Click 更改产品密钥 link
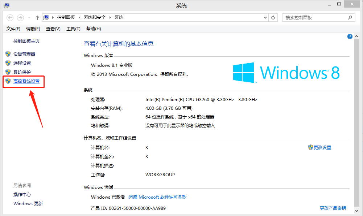 [x=333, y=208]
